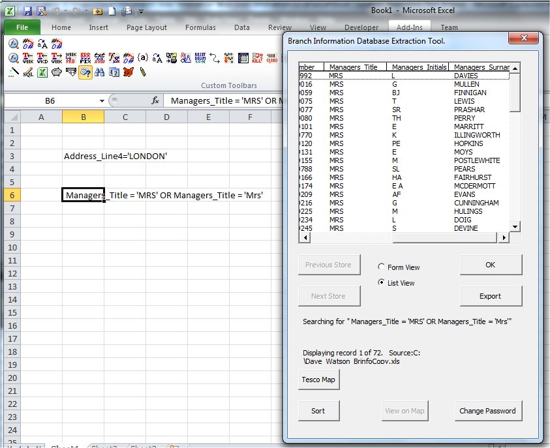
Task: Click the magic wand toolbar icon
Action: [x=14, y=72]
